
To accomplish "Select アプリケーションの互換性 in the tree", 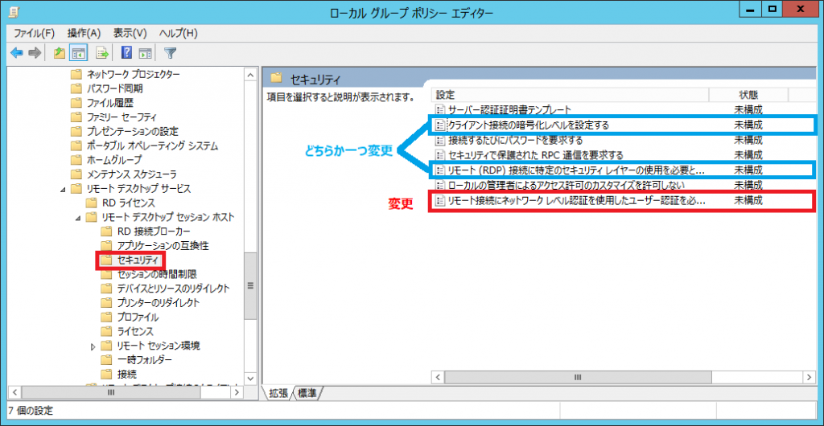I will (163, 245).
